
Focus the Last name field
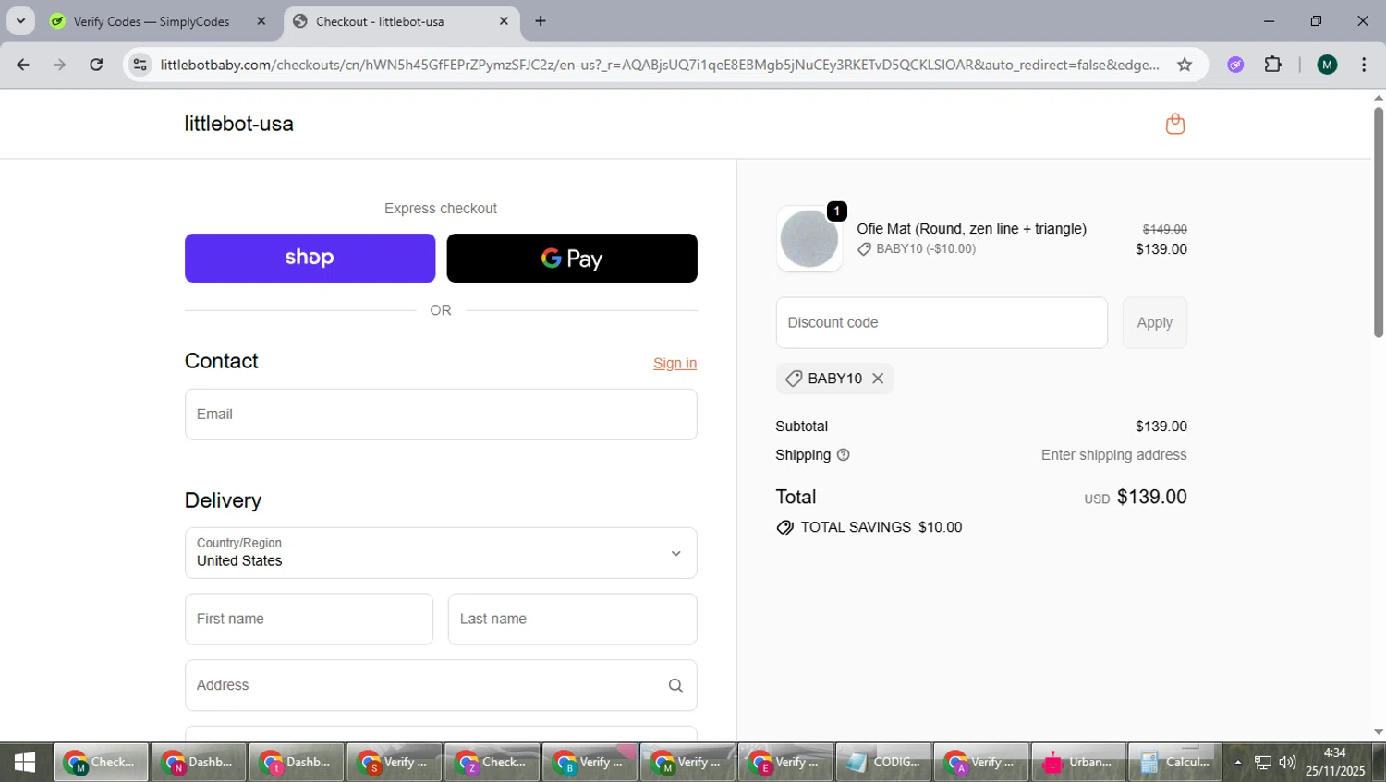tap(572, 619)
